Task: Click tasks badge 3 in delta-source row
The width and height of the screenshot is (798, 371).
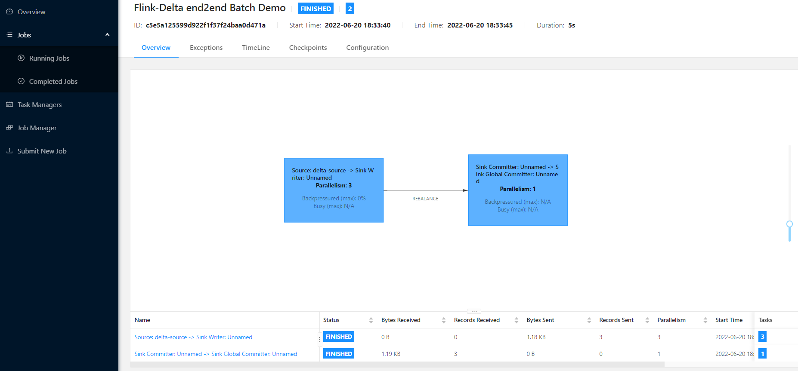Action: [x=762, y=337]
